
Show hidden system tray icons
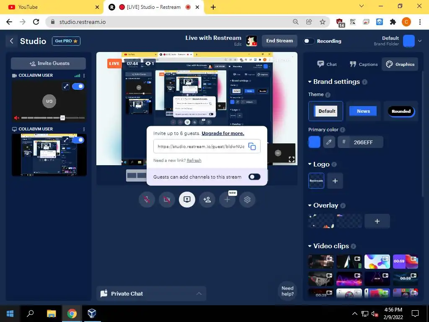coord(354,314)
